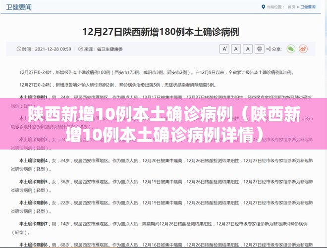This screenshot has width=327, height=248.
Task: Click paragraph about 境外输入确诊病例2例
Action: pyautogui.click(x=118, y=85)
